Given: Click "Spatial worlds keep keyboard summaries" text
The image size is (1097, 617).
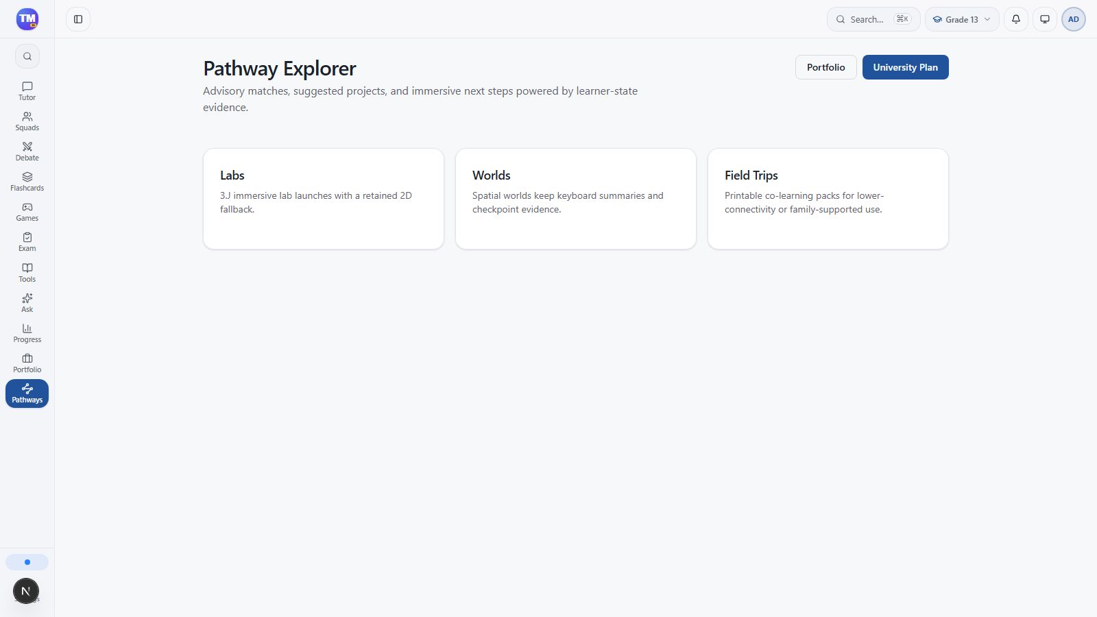Looking at the screenshot, I should coord(568,202).
